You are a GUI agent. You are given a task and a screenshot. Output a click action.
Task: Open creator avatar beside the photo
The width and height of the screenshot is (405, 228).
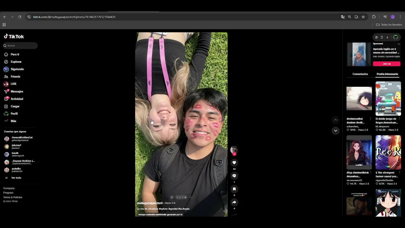click(234, 149)
